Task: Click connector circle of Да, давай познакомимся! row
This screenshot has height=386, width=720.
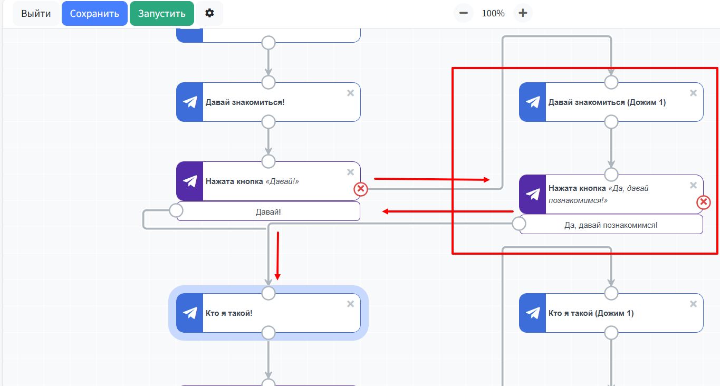Action: pos(519,224)
